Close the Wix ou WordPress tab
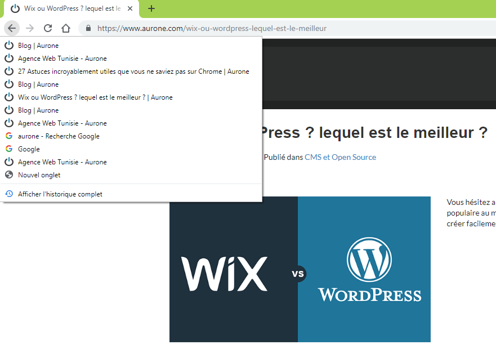The image size is (496, 349). 130,8
